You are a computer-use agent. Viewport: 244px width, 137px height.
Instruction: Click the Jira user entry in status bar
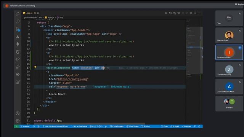pyautogui.click(x=55, y=126)
